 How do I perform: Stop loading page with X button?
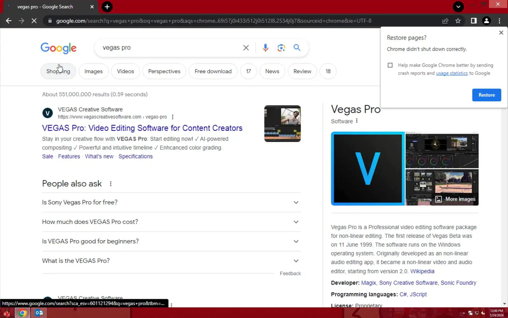pyautogui.click(x=34, y=21)
